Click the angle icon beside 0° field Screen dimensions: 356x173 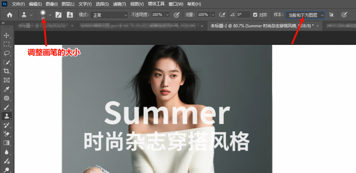[232, 15]
